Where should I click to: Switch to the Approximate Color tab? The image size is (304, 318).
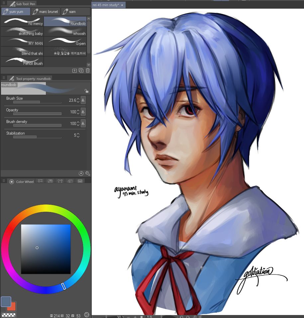click(x=70, y=181)
